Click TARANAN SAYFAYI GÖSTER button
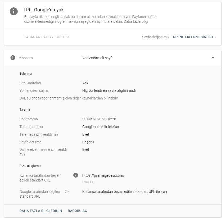Screen dimensions: 222x218 (47, 37)
